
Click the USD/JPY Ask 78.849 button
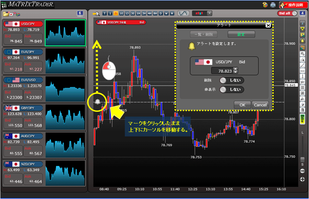[x=33, y=39]
